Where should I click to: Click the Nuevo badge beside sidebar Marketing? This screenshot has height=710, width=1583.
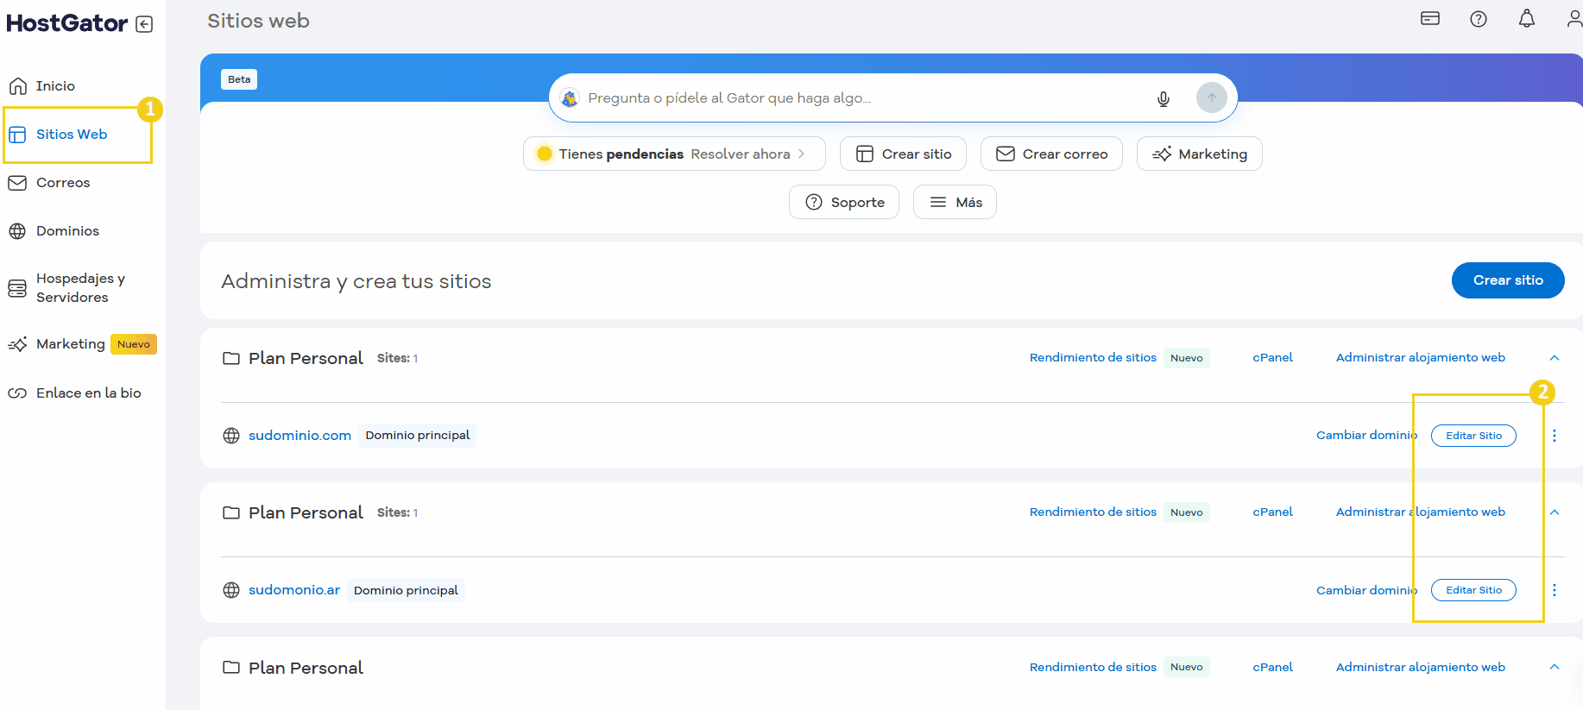pos(134,344)
